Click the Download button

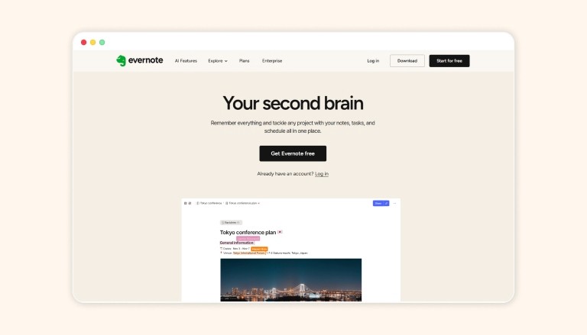[x=407, y=61]
